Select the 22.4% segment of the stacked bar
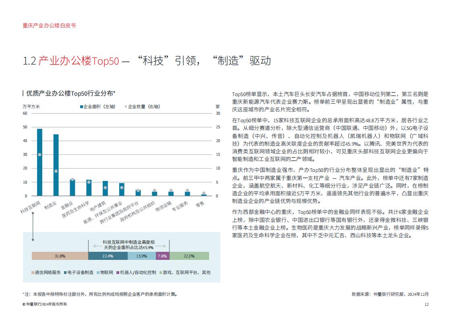 108,256
